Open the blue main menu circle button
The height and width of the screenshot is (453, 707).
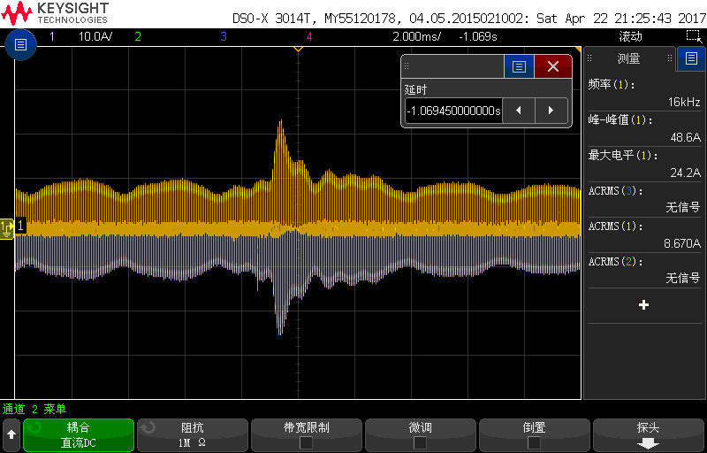20,44
